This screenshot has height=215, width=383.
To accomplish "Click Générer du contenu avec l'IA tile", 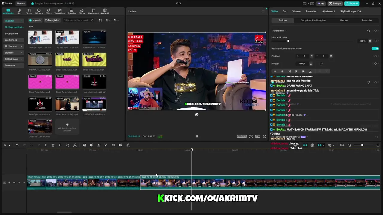I will click(67, 126).
